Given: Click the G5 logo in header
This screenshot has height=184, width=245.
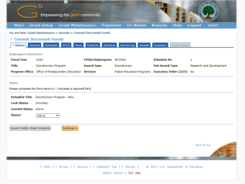Looking at the screenshot, I should coord(30,11).
